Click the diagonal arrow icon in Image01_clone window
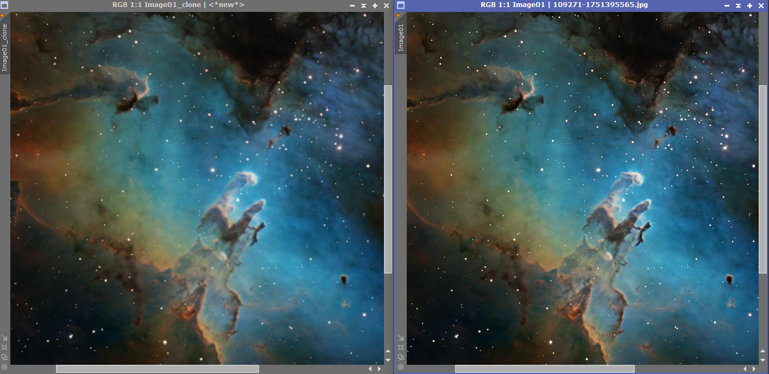 coord(4,337)
